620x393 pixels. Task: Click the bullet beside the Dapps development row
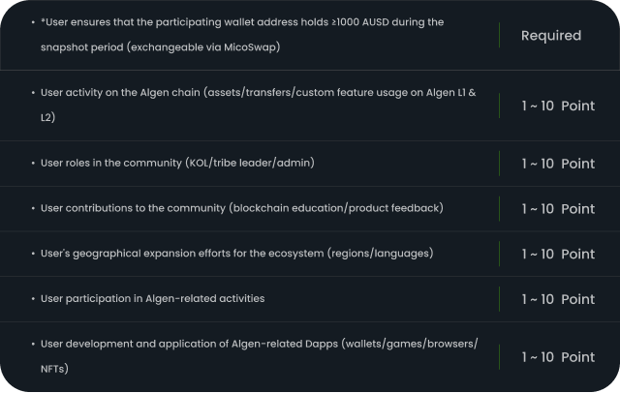tap(33, 345)
